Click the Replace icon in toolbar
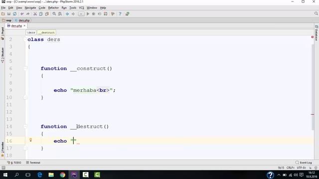Image resolution: width=319 pixels, height=179 pixels. coord(60,14)
